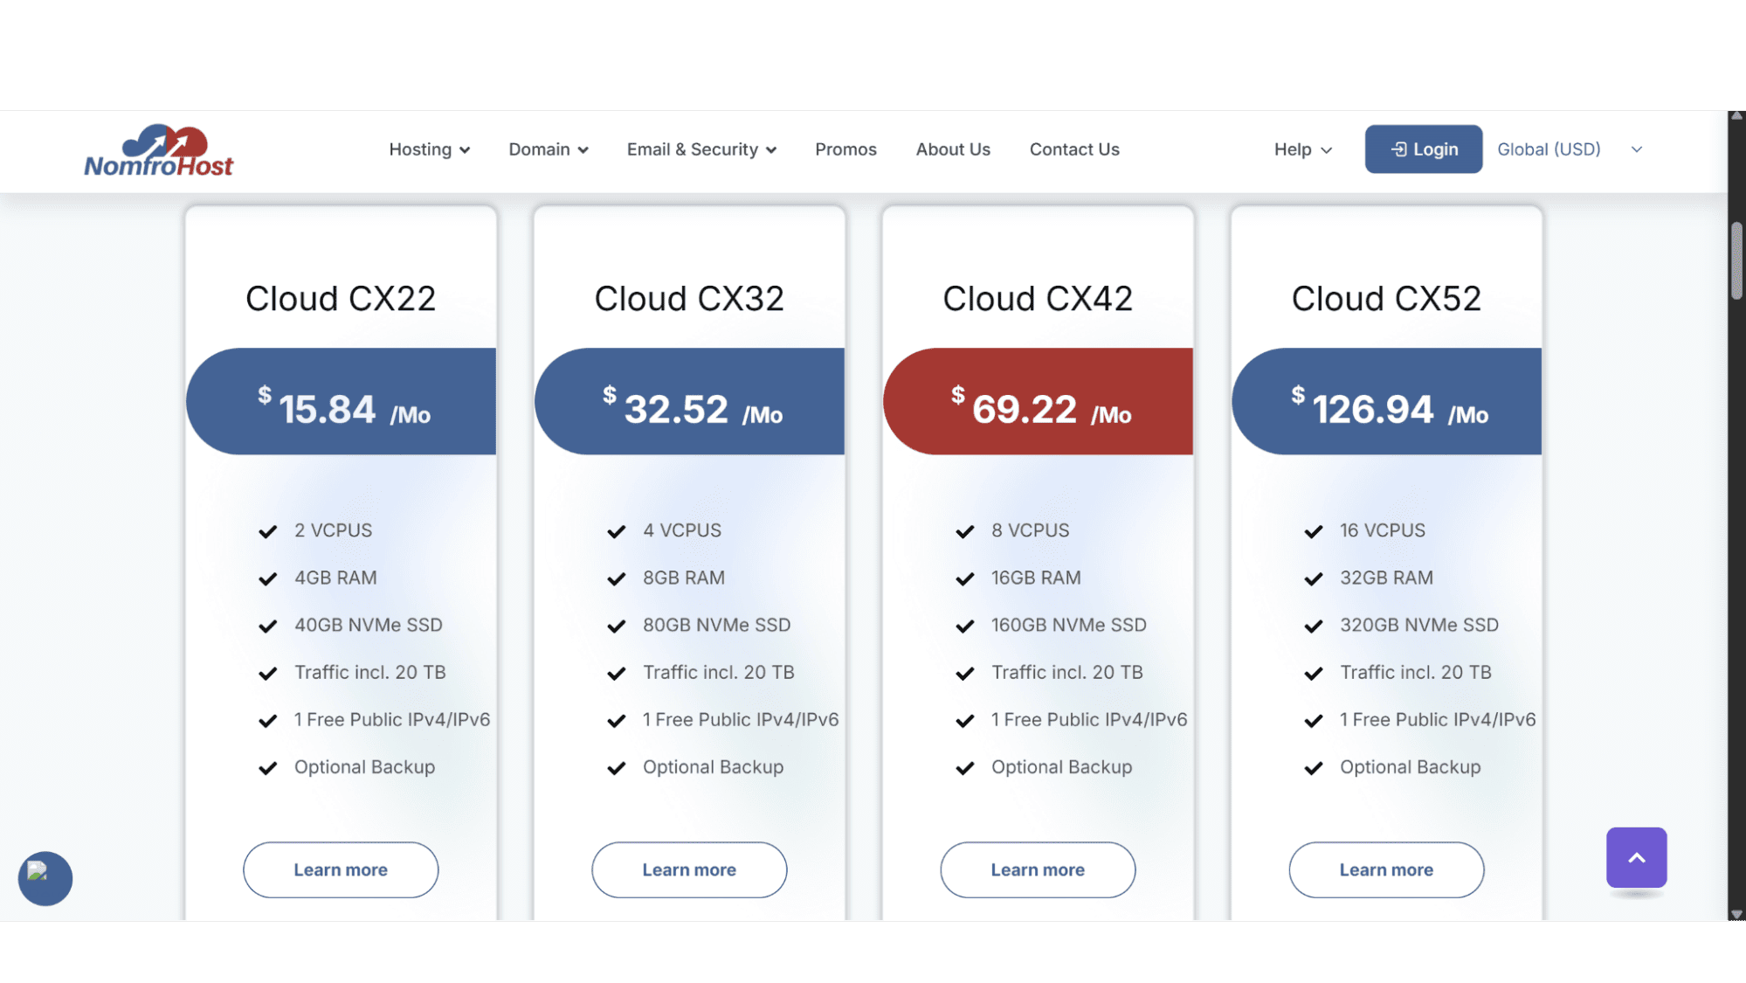
Task: Learn more about Cloud CX32
Action: coord(689,869)
